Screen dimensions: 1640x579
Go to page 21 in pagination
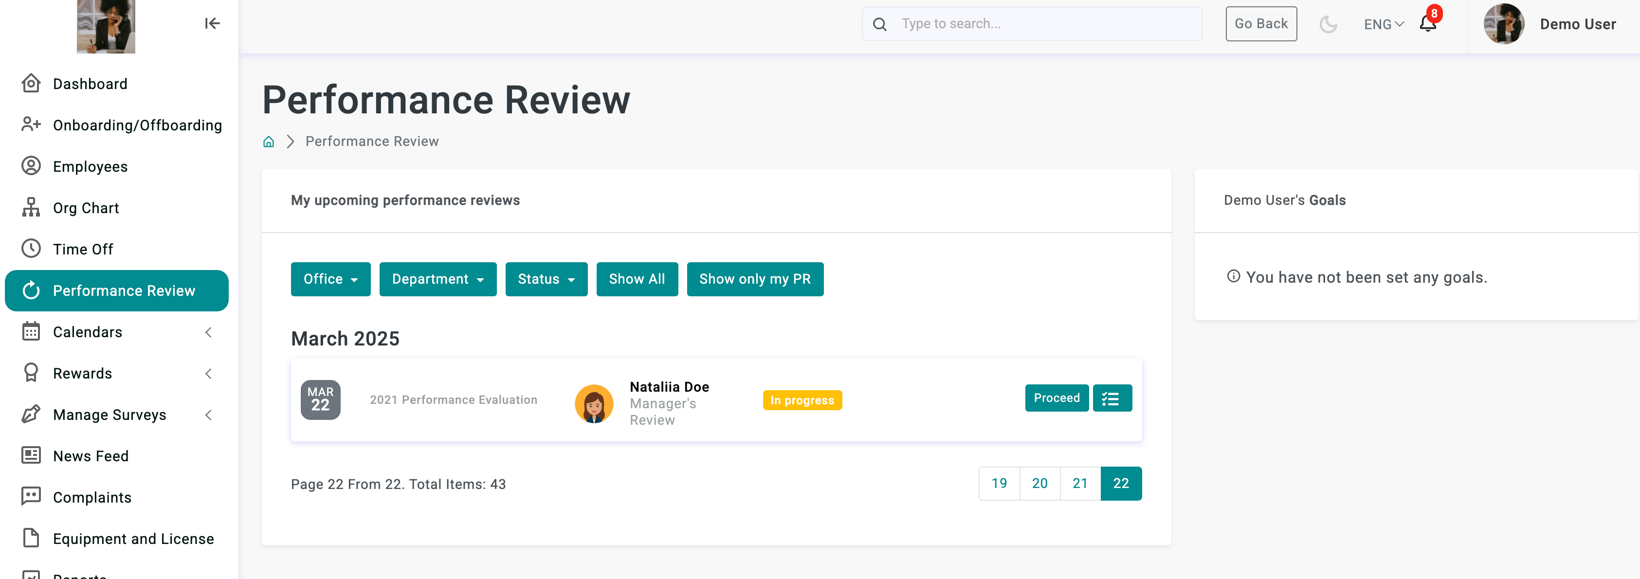coord(1080,484)
